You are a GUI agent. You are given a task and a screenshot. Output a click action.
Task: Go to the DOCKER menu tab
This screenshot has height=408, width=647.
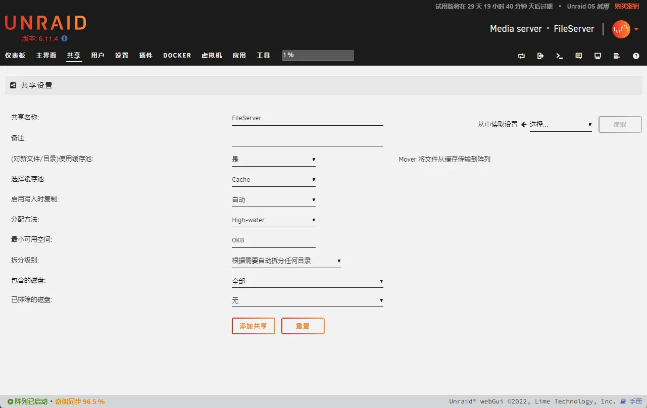(x=177, y=56)
